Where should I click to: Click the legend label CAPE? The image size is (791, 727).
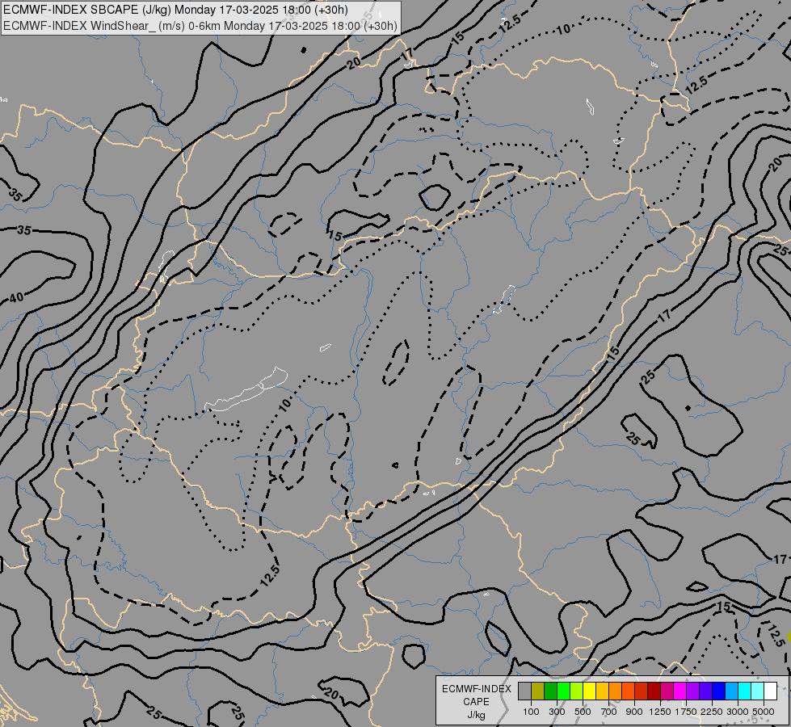click(476, 702)
